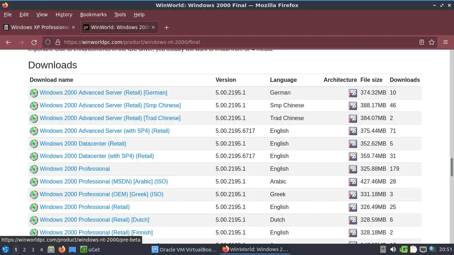
Task: Launch Firefox from the taskbar quick launcher
Action: (62, 249)
